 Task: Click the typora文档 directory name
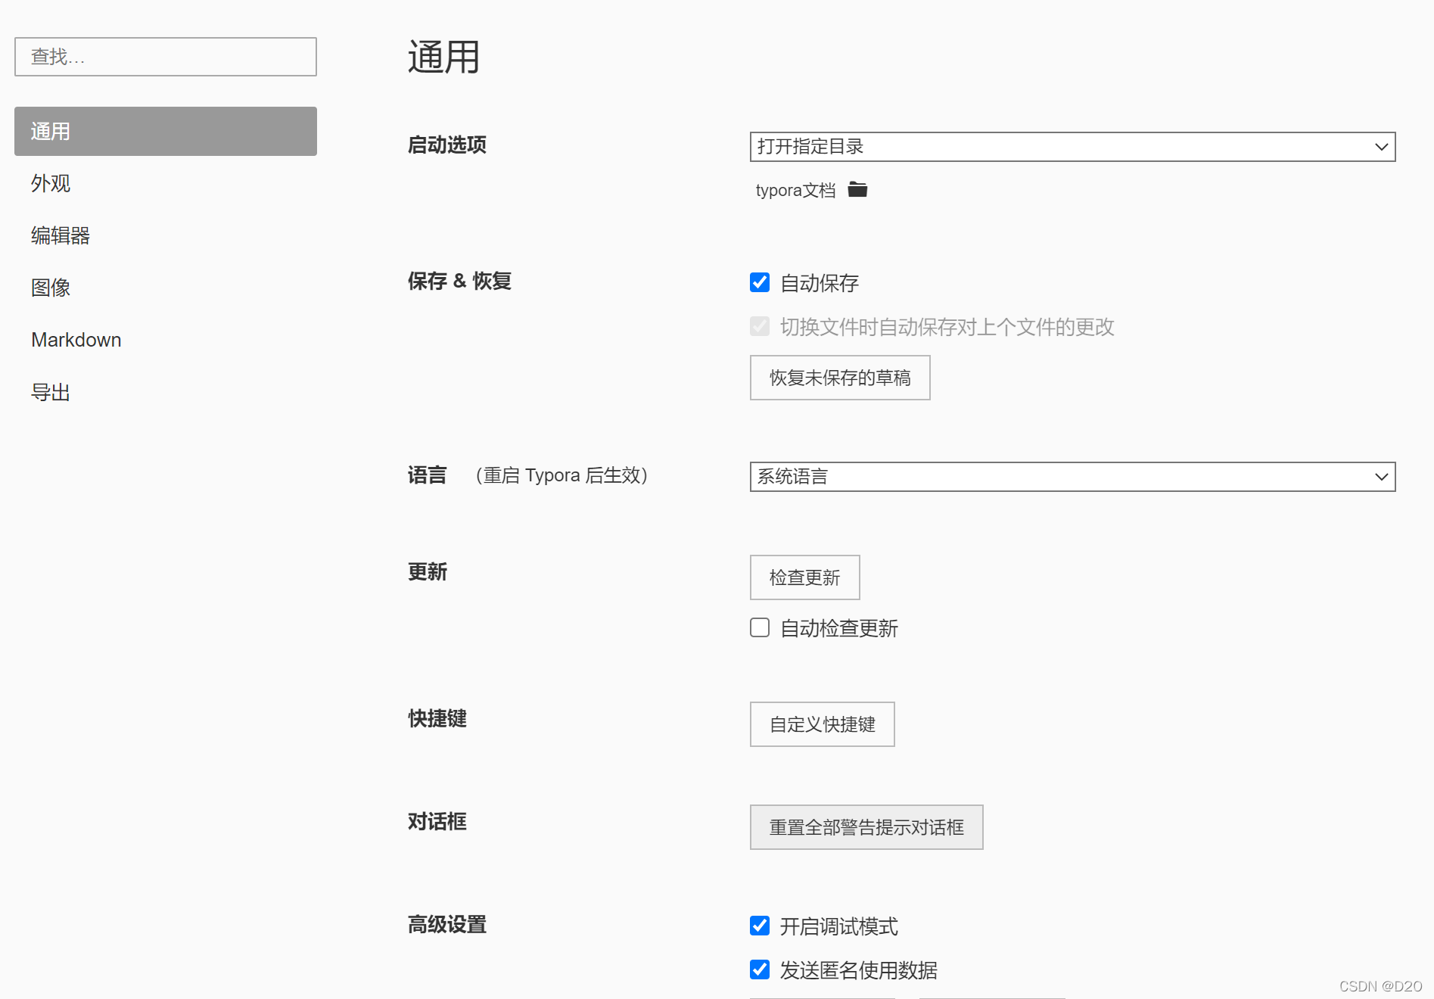(795, 190)
